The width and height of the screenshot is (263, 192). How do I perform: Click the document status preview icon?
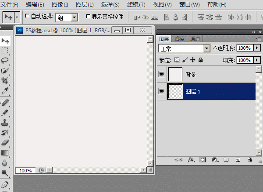click(x=41, y=170)
